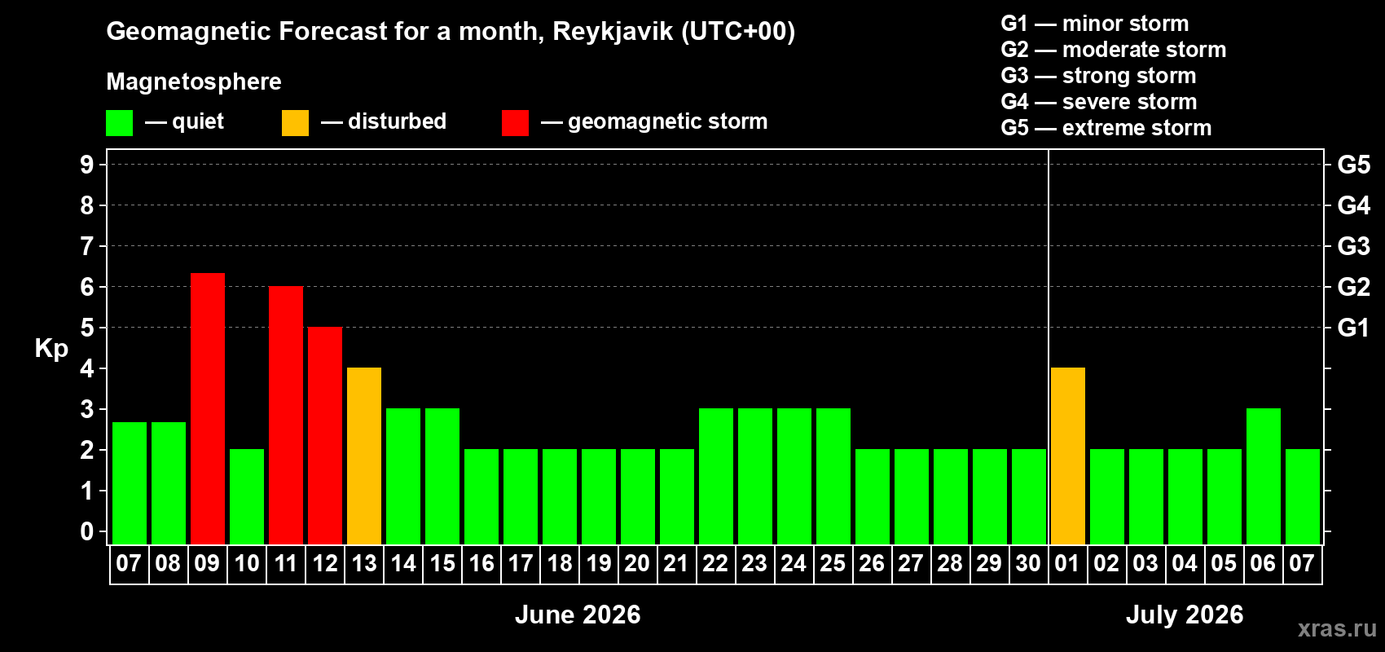Click the 'G2 — moderate storm' legend text
This screenshot has height=652, width=1385.
click(1114, 50)
